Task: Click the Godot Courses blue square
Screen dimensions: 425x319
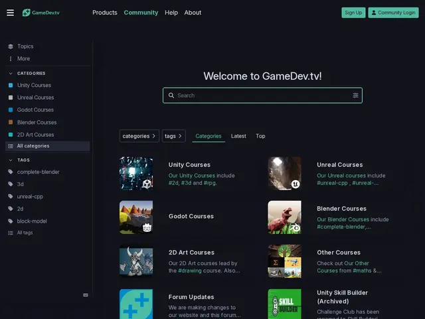Action: tap(11, 110)
